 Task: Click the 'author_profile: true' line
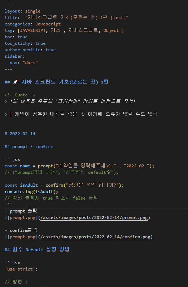tap(30, 50)
